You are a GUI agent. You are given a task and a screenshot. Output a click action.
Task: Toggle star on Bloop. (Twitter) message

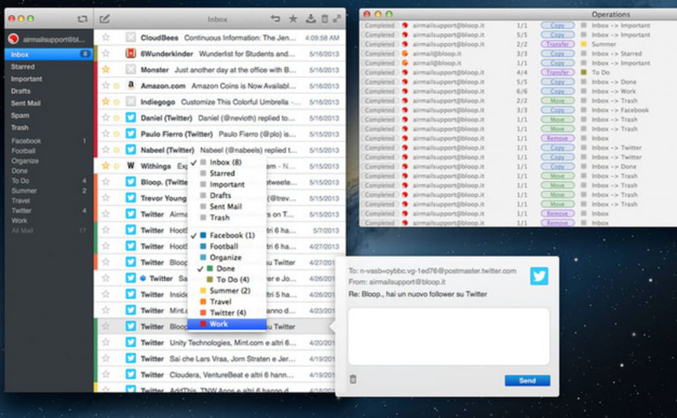click(x=106, y=182)
